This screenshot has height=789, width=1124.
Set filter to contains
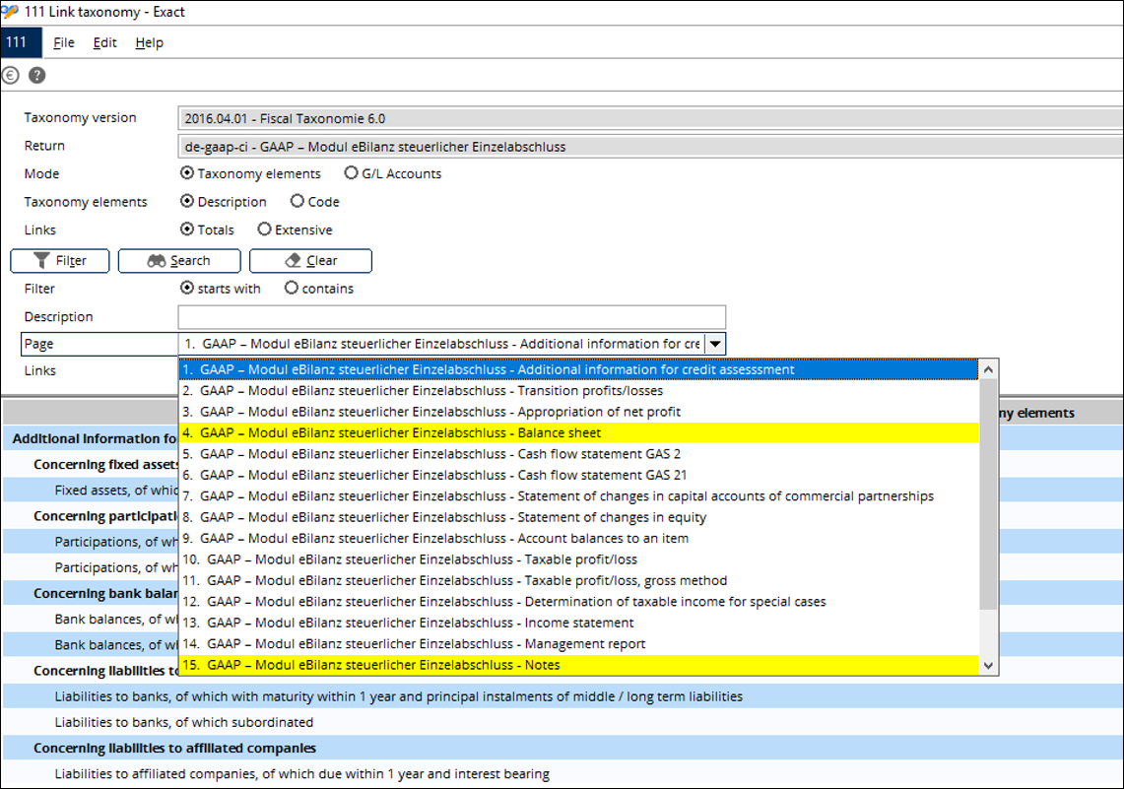click(x=291, y=288)
